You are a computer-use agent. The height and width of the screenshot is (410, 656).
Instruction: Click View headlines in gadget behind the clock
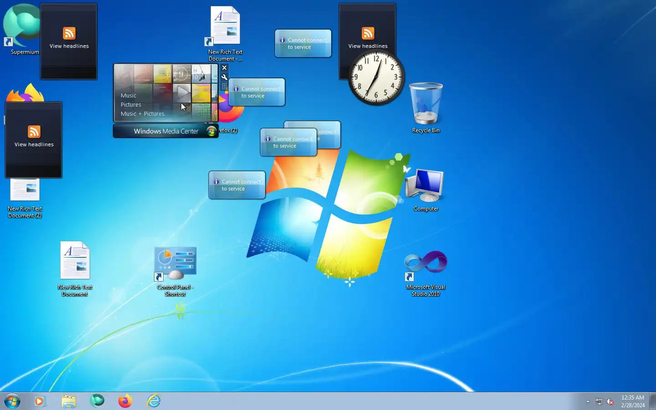coord(368,46)
